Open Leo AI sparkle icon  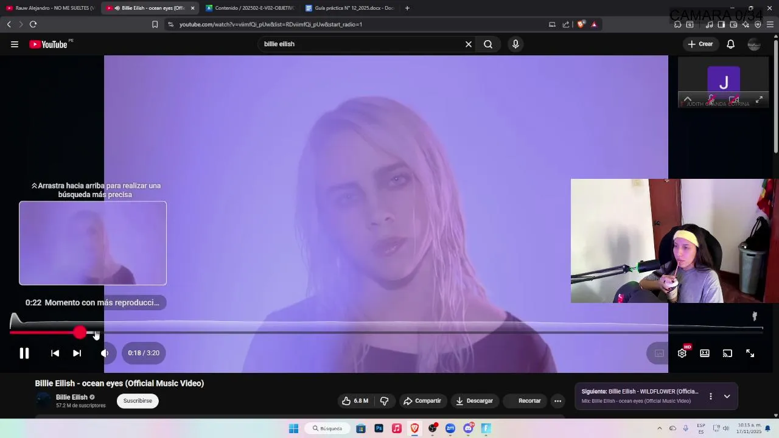746,24
